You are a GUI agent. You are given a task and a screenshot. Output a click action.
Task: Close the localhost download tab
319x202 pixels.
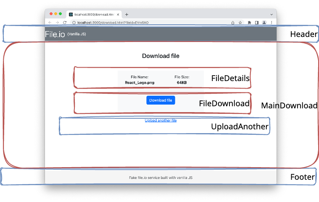coord(118,14)
